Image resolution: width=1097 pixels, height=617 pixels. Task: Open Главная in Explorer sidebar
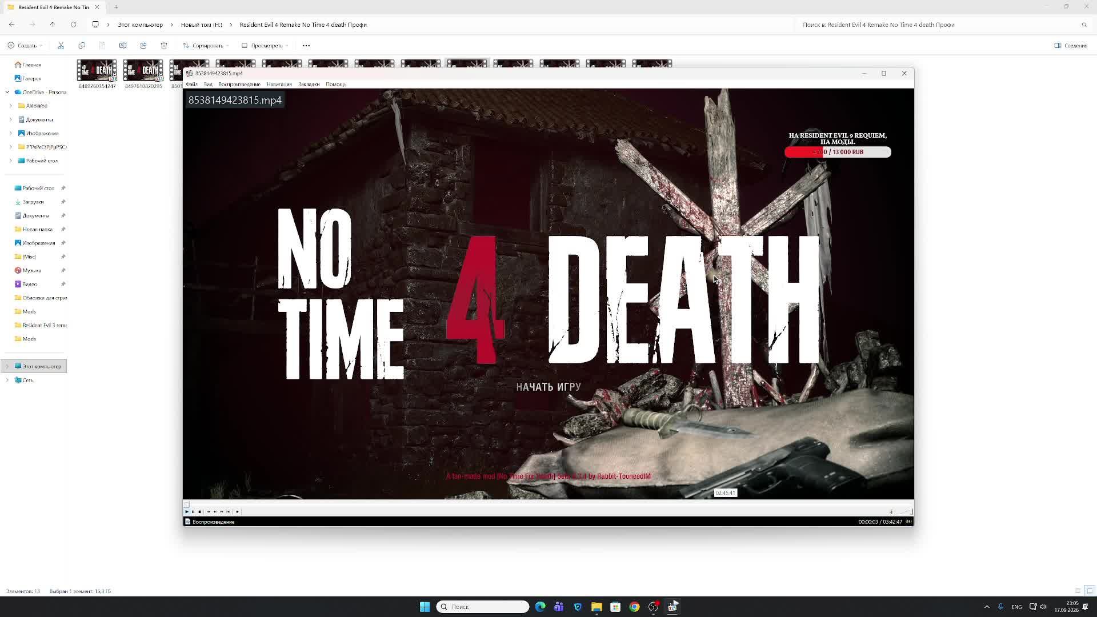(x=27, y=65)
